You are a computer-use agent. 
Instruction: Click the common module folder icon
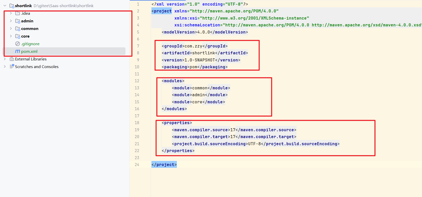[18, 28]
